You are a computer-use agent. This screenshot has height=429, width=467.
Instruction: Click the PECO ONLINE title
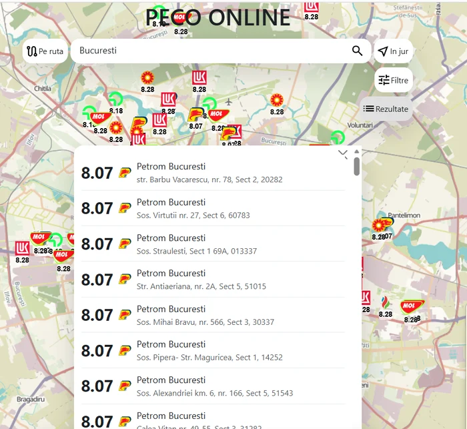(218, 18)
